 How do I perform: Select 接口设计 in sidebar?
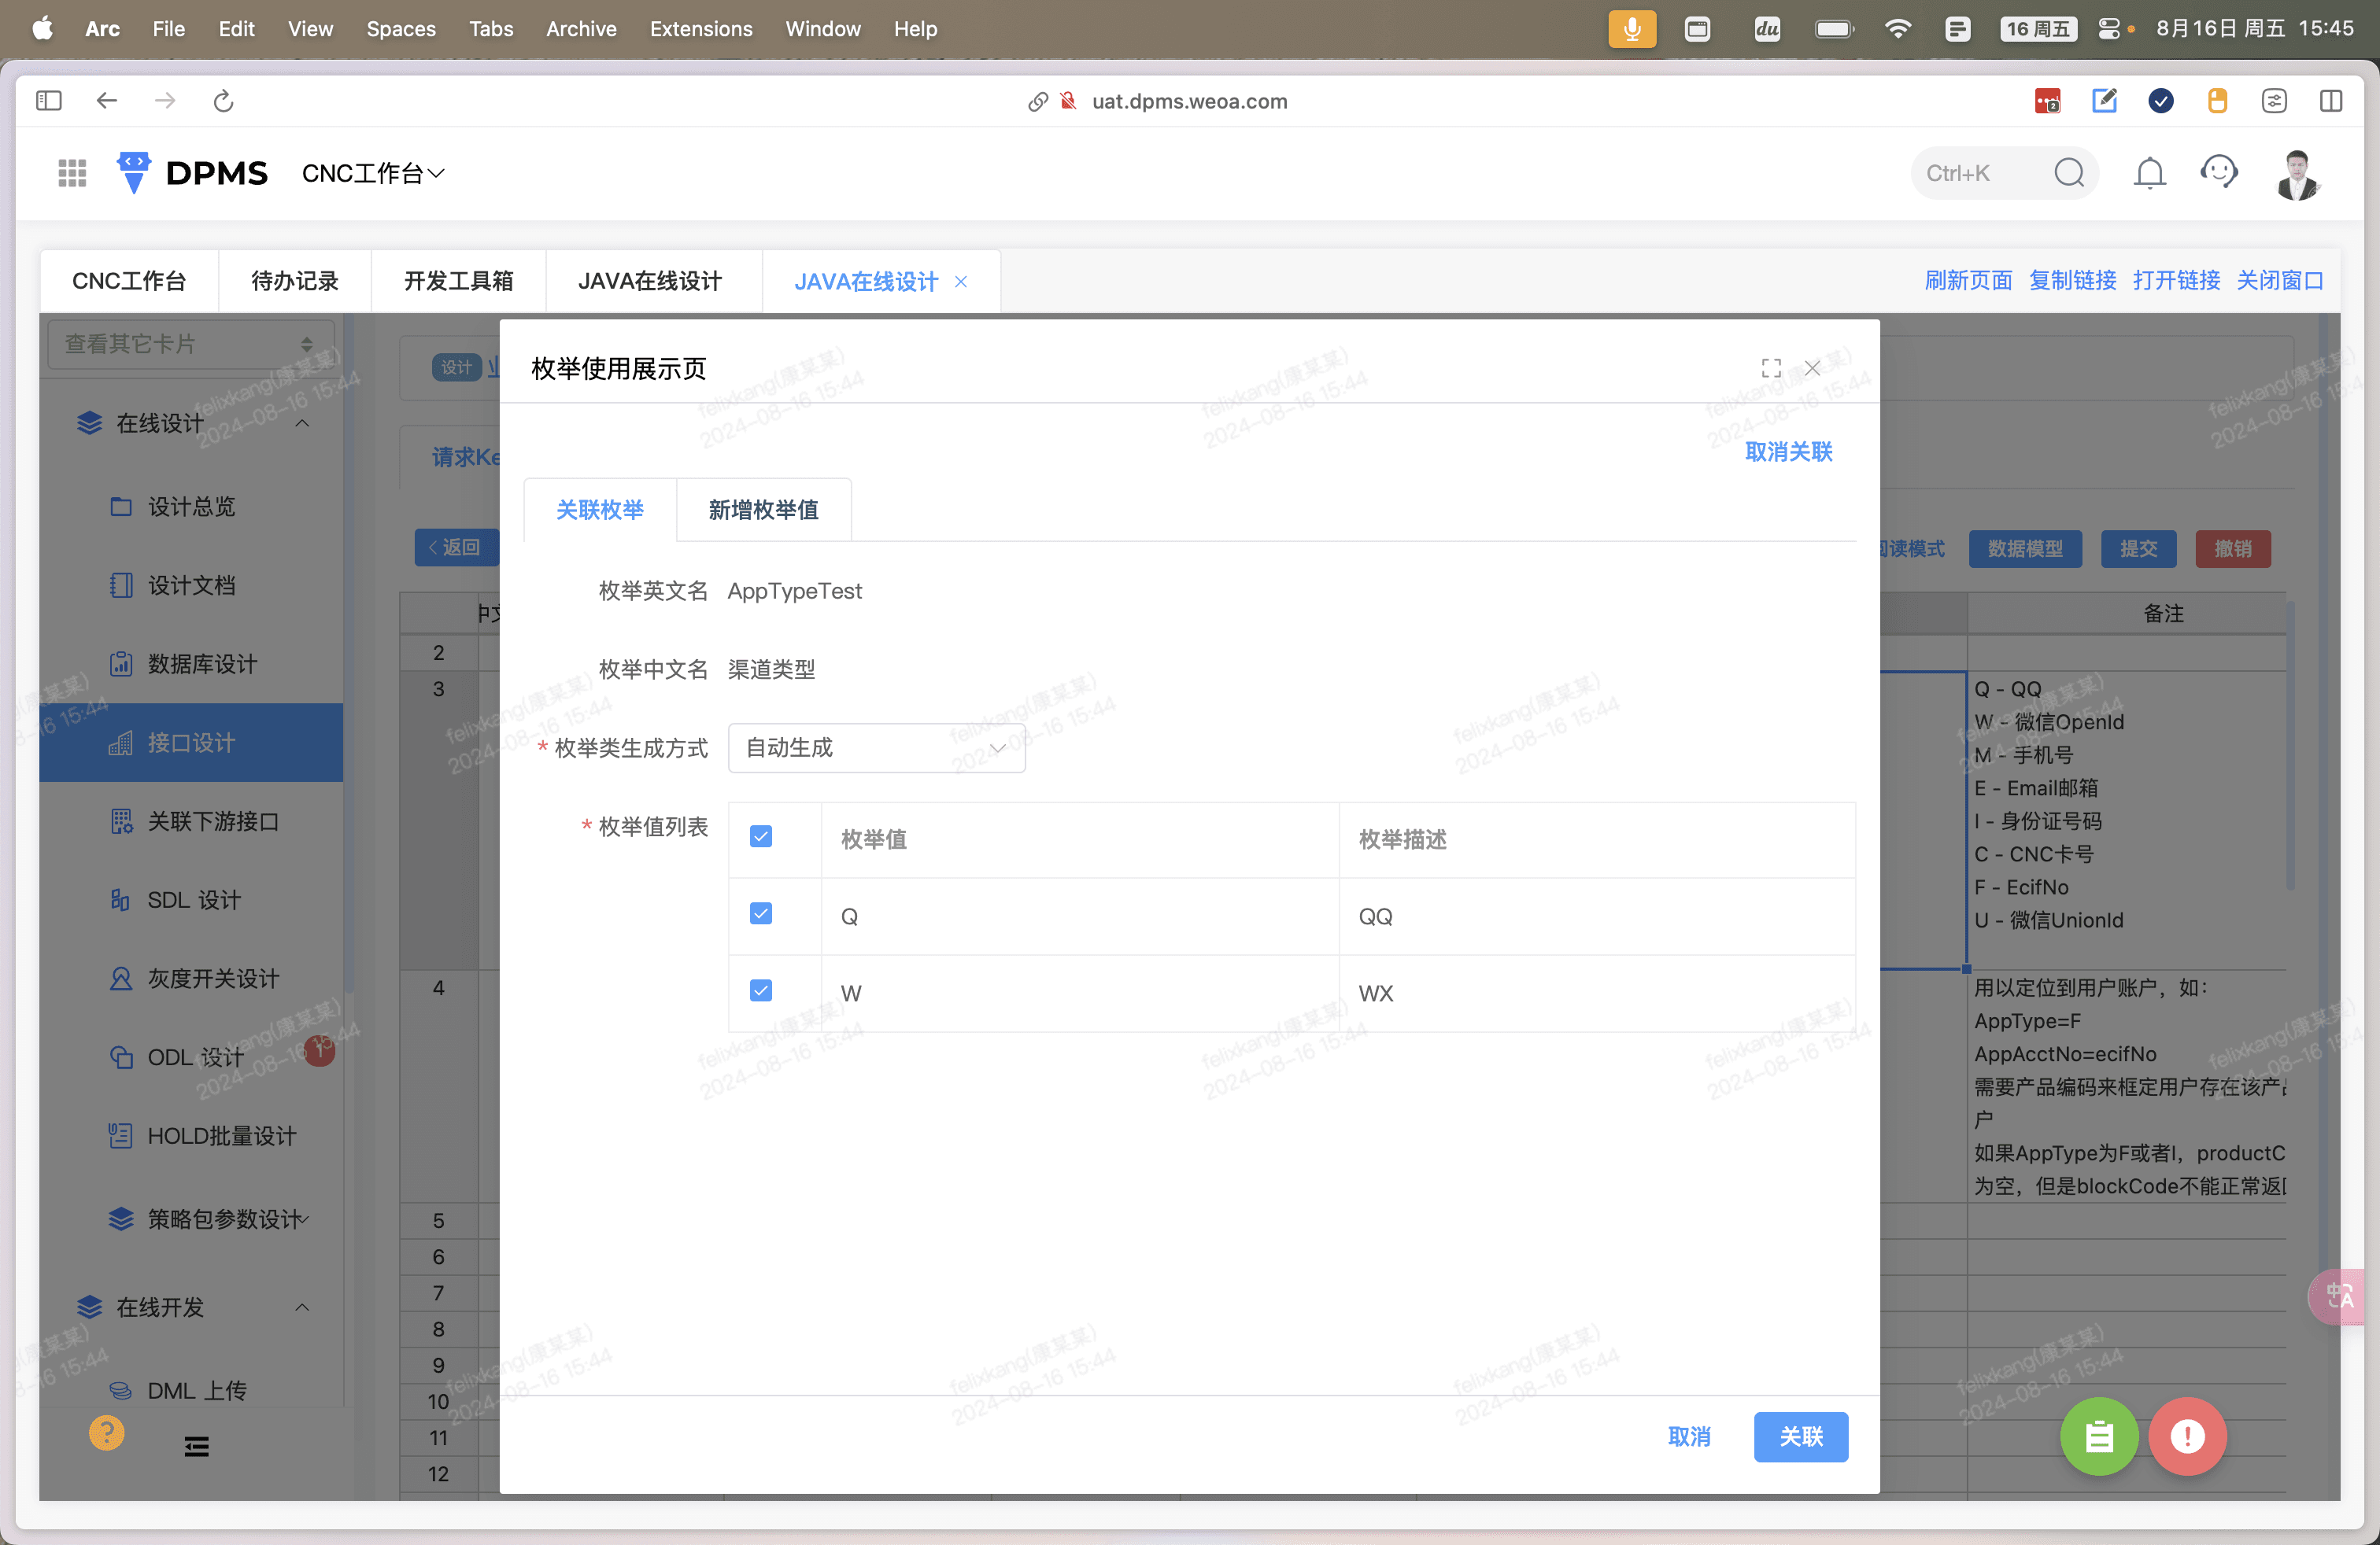191,743
